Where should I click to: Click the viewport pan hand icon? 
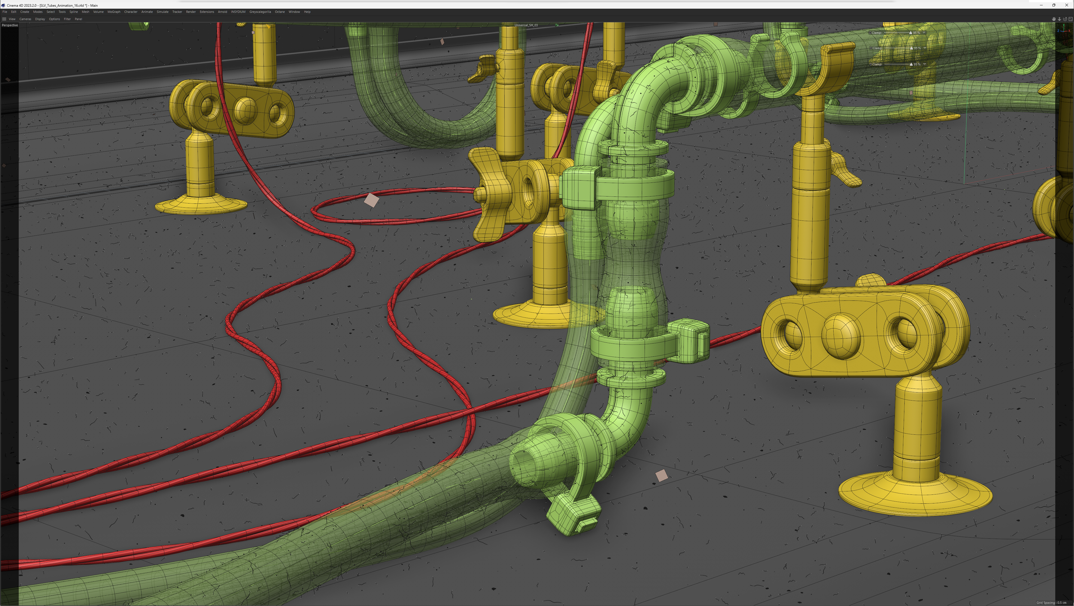pos(1054,19)
